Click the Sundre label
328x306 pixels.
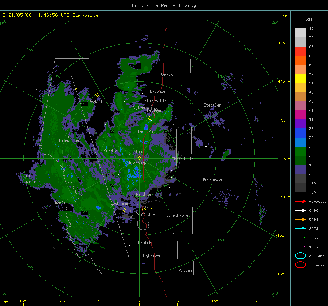[x=110, y=151]
